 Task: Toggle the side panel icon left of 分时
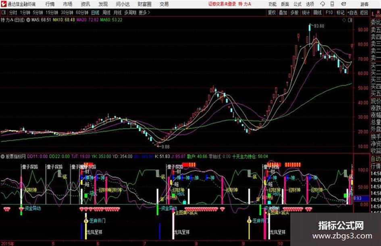point(4,13)
